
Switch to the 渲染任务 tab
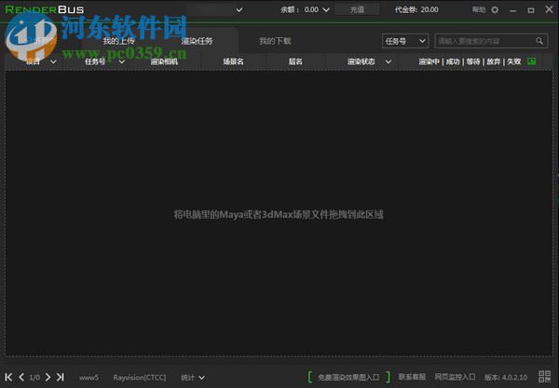[x=198, y=41]
